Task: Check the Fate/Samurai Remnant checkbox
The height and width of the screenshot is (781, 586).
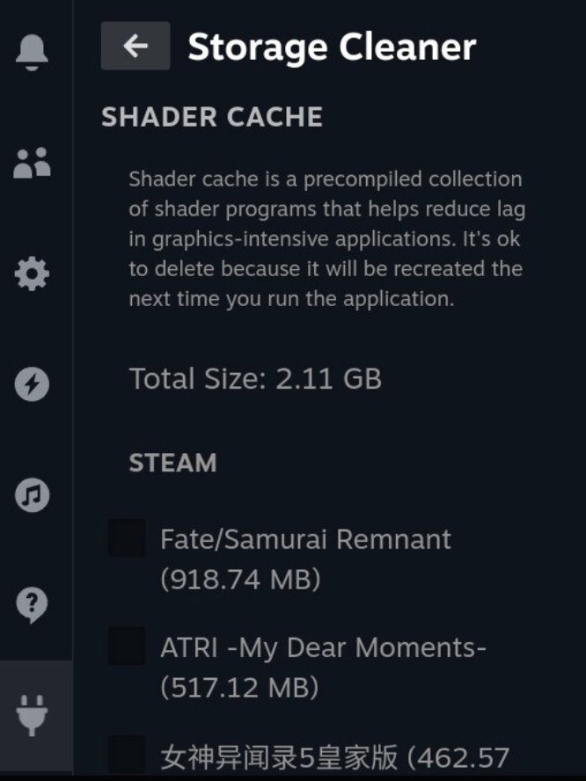Action: click(x=127, y=538)
